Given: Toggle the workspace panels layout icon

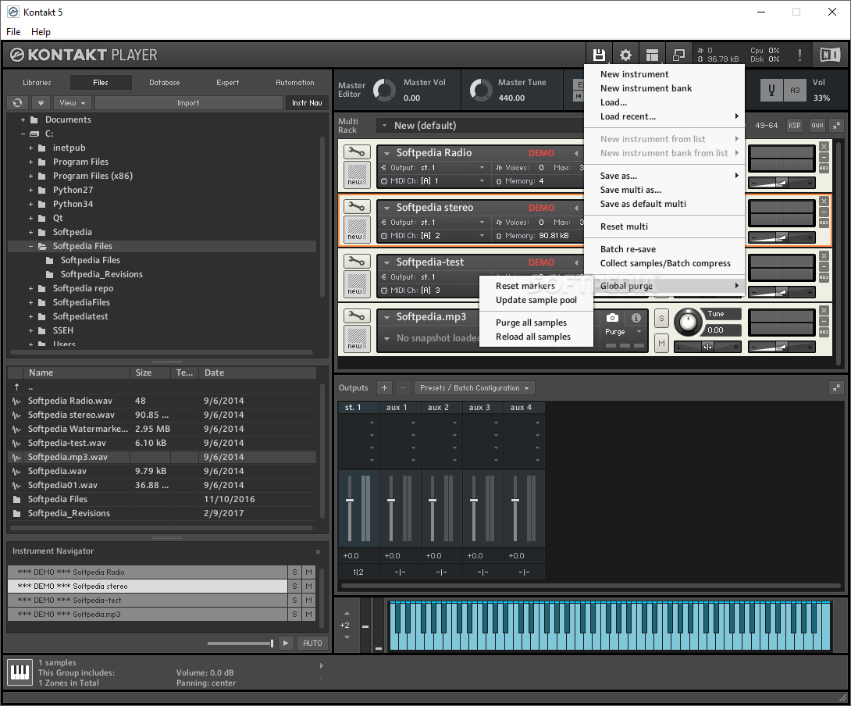Looking at the screenshot, I should (x=652, y=55).
